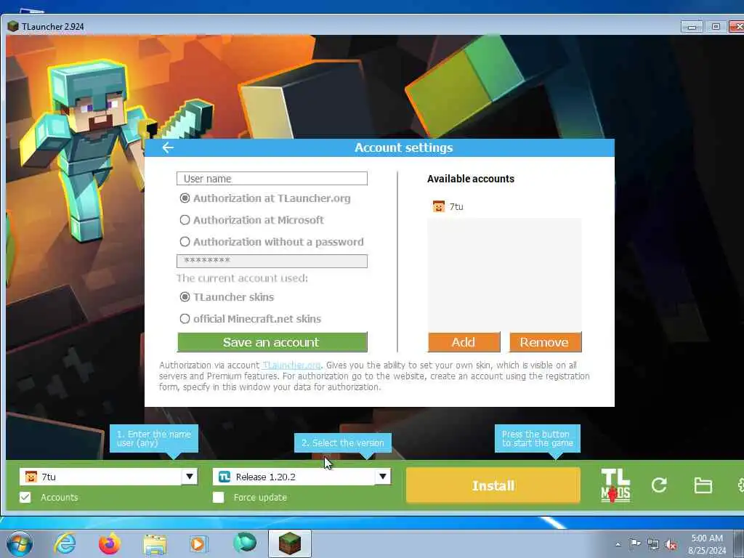Screen dimensions: 744x558
Task: Open the Windows Start orb
Action: coord(20,543)
